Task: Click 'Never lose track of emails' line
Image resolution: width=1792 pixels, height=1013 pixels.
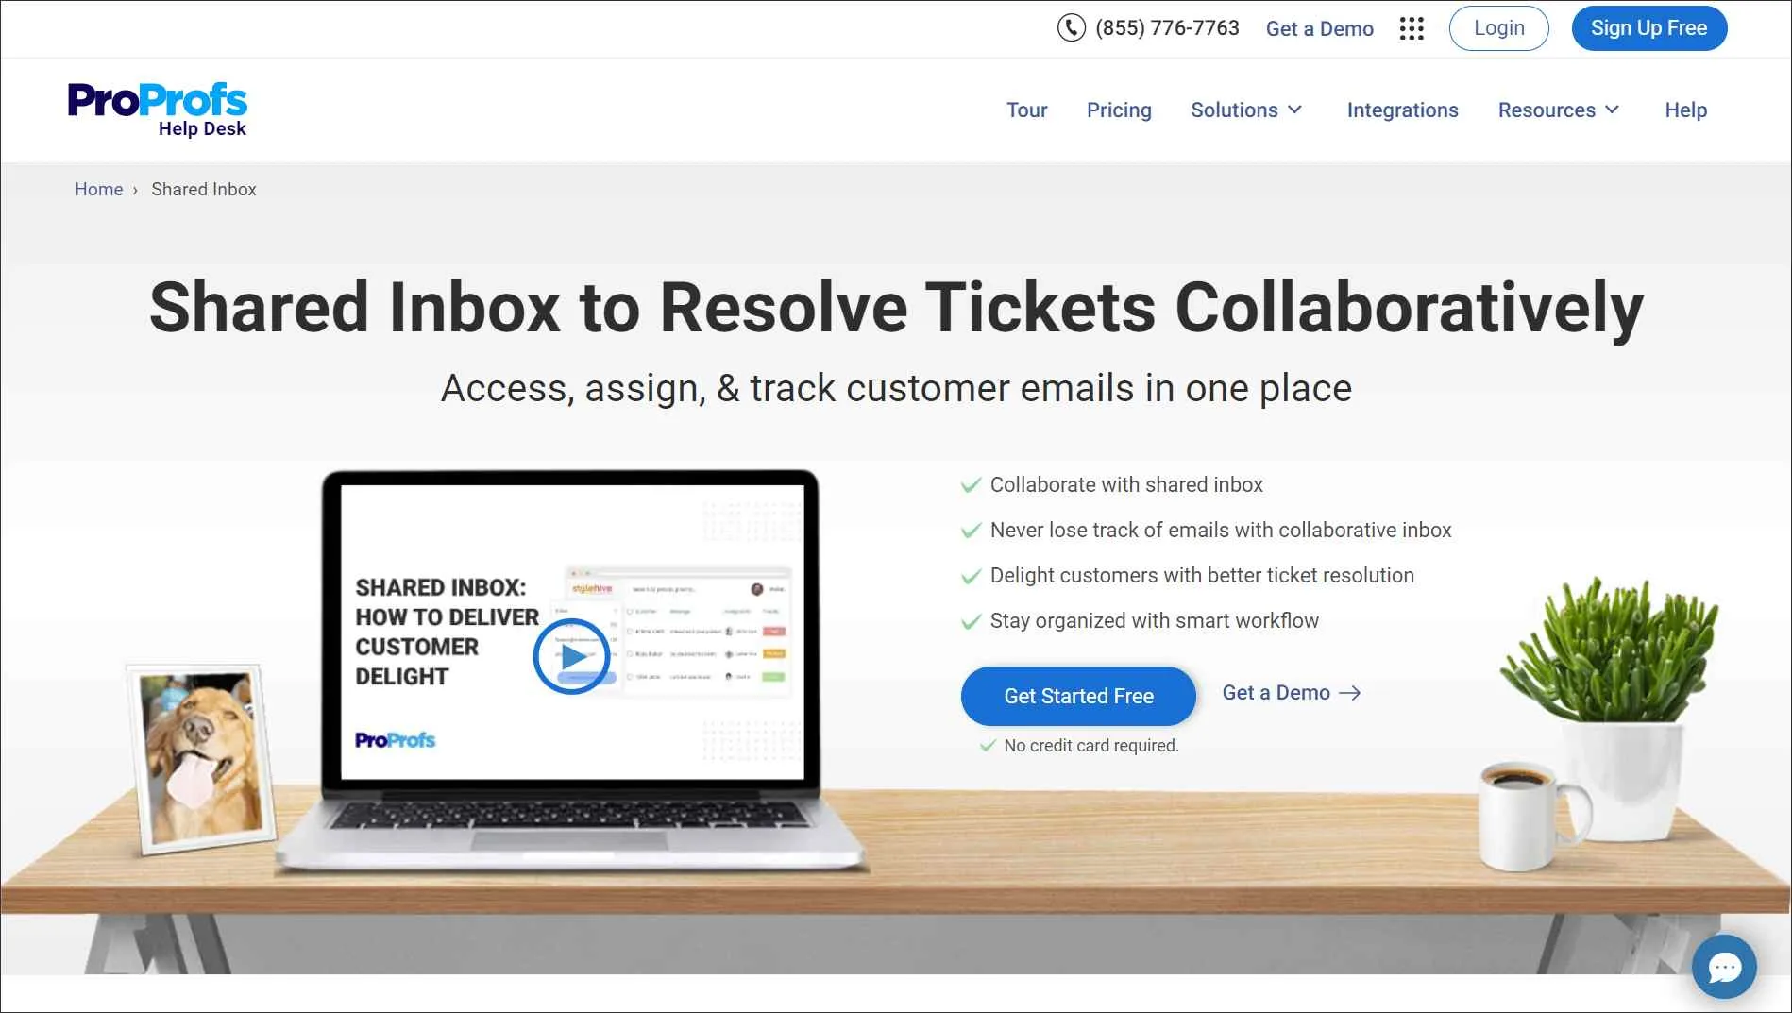Action: [1221, 530]
